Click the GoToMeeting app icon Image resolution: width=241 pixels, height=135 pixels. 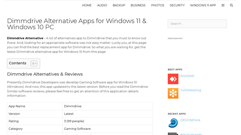(173, 93)
